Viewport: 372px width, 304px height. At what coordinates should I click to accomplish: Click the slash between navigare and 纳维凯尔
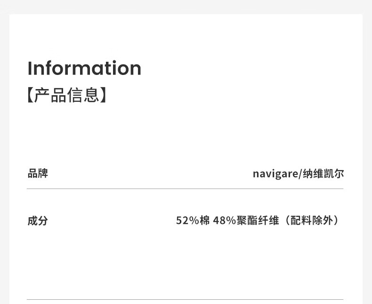(x=299, y=174)
